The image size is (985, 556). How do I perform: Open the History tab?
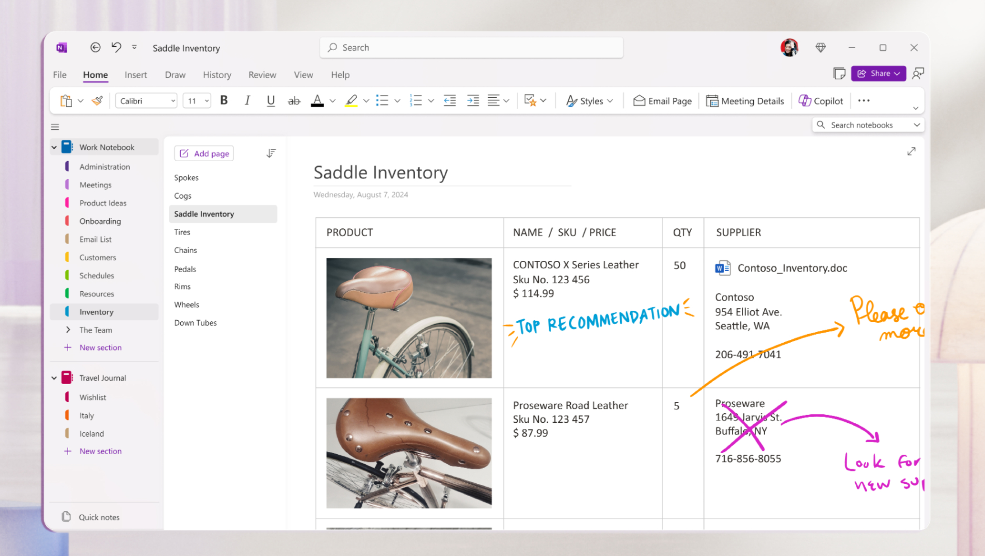click(x=217, y=75)
